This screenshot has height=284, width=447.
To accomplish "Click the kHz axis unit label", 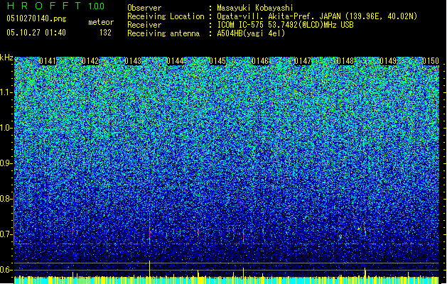I will (x=6, y=58).
